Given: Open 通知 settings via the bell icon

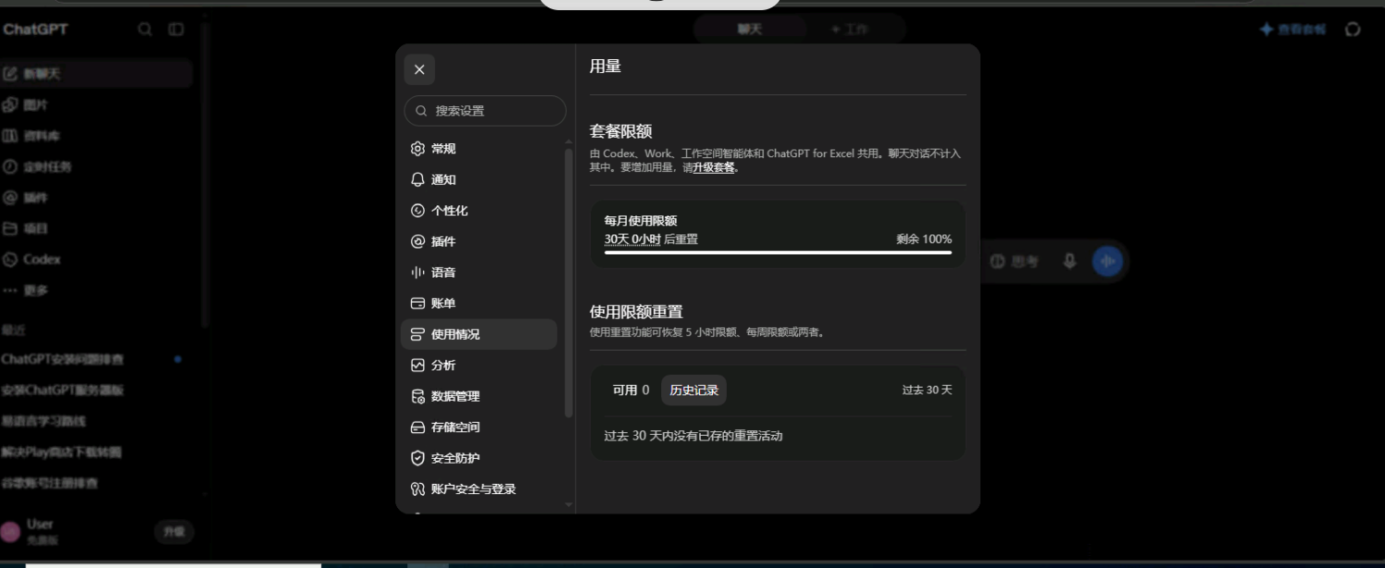Looking at the screenshot, I should tap(418, 179).
